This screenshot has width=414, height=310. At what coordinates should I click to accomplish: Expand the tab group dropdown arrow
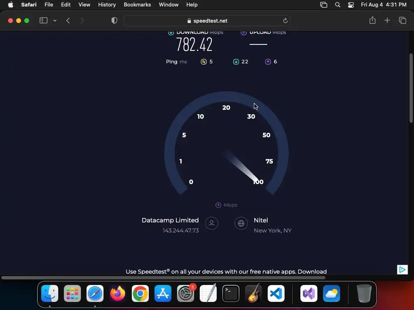pyautogui.click(x=55, y=21)
